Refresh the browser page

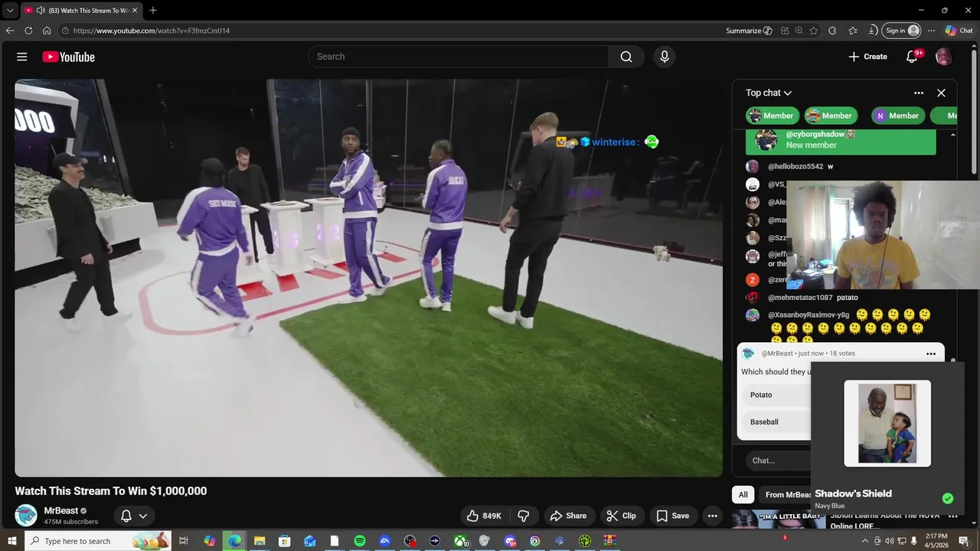(x=28, y=31)
